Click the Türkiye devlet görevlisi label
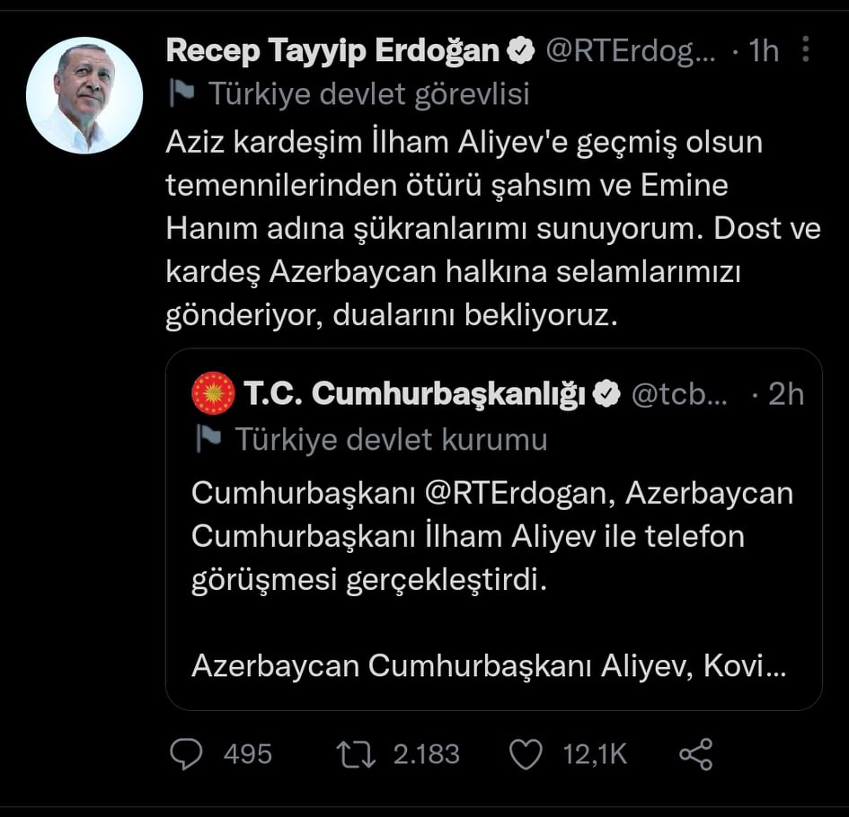The image size is (849, 817). (368, 93)
